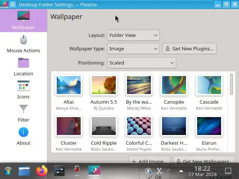This screenshot has height=179, width=239.
Task: Open Firefox from the taskbar
Action: pos(42,171)
